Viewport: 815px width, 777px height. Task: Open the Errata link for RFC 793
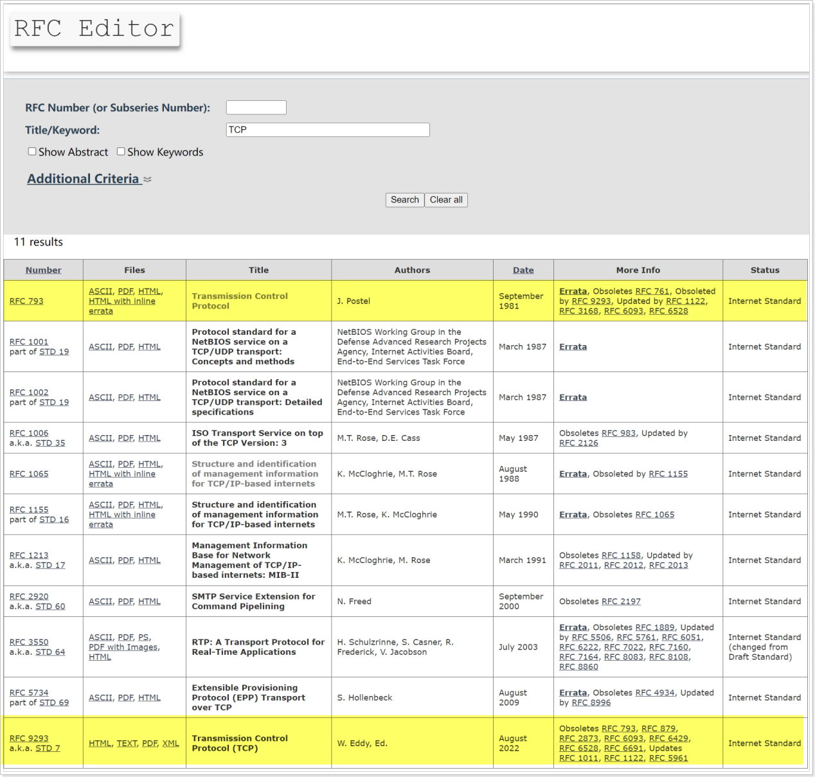573,291
